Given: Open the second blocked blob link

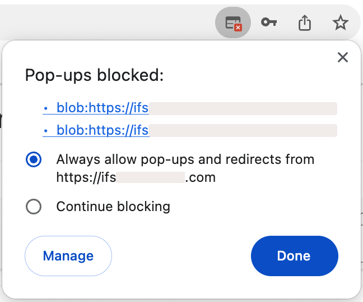Looking at the screenshot, I should click(x=103, y=131).
